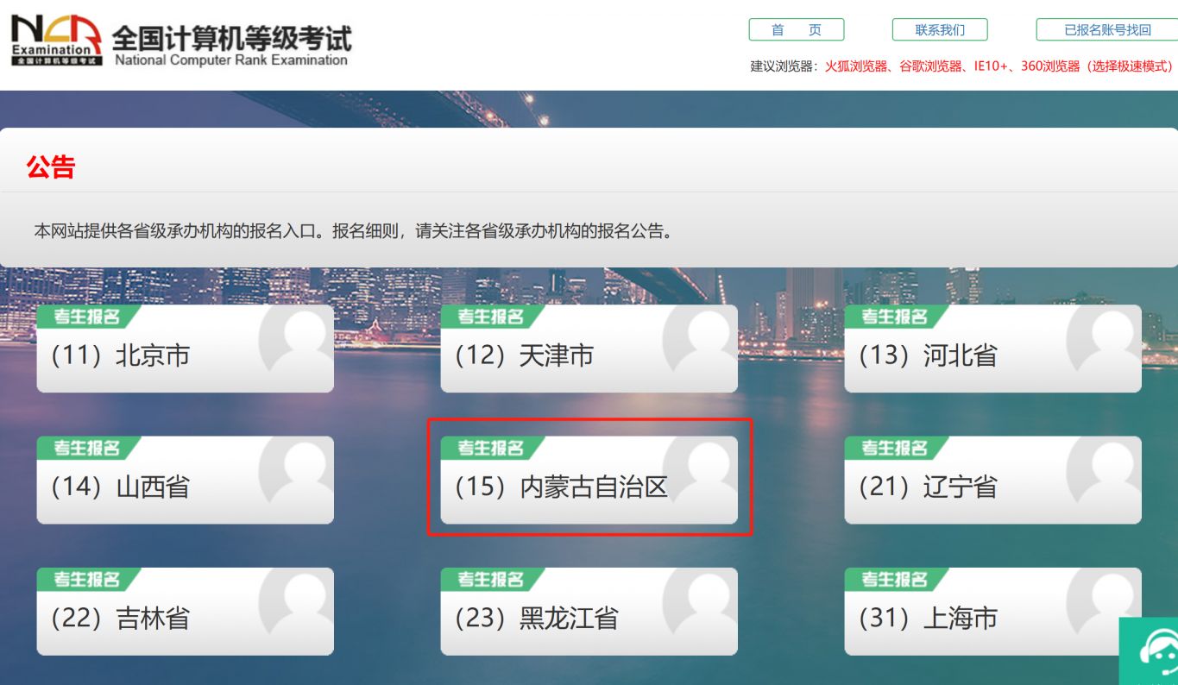Select (21) 辽宁省 registration entry

coord(992,480)
